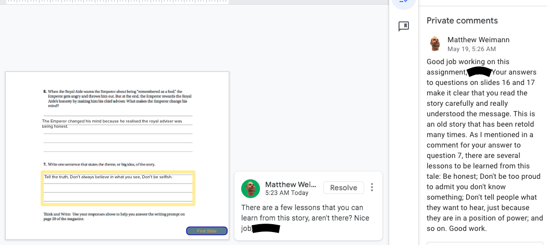This screenshot has height=245, width=547.
Task: Click the grading panel icon at top
Action: (x=403, y=3)
